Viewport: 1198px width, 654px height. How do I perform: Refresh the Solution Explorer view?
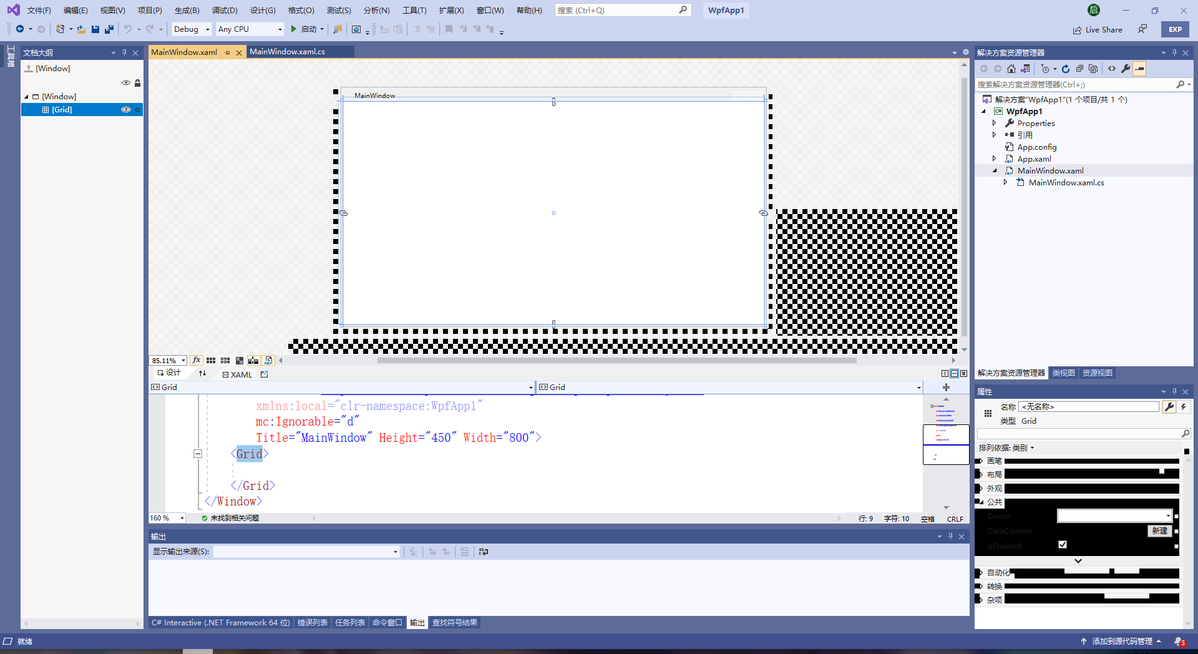point(1065,69)
